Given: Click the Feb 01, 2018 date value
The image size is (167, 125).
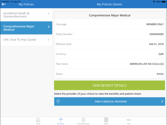Looking at the screenshot, I should coord(156,44).
